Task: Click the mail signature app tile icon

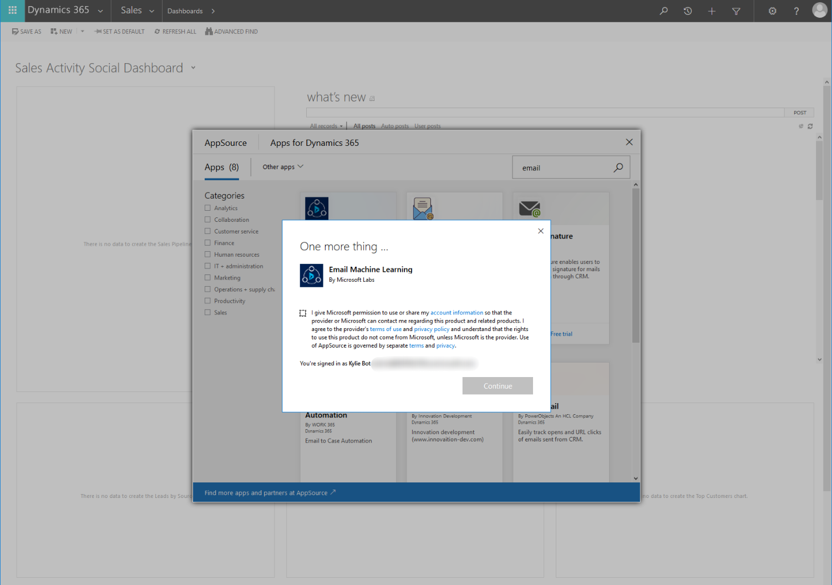Action: click(x=530, y=208)
